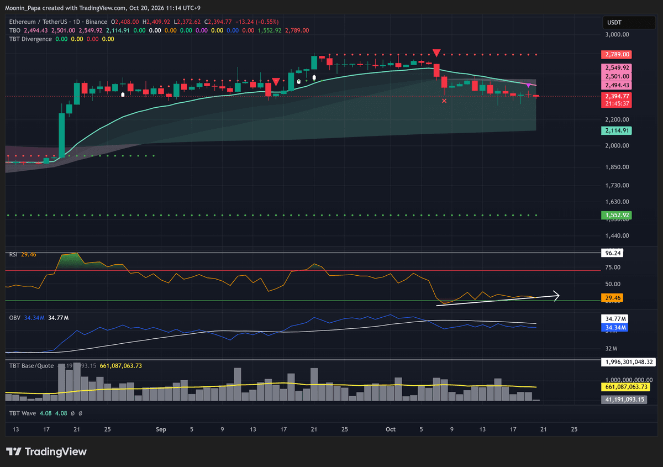Viewport: 663px width, 467px height.
Task: Click the 1,850.00 tick on the price scale
Action: (618, 167)
